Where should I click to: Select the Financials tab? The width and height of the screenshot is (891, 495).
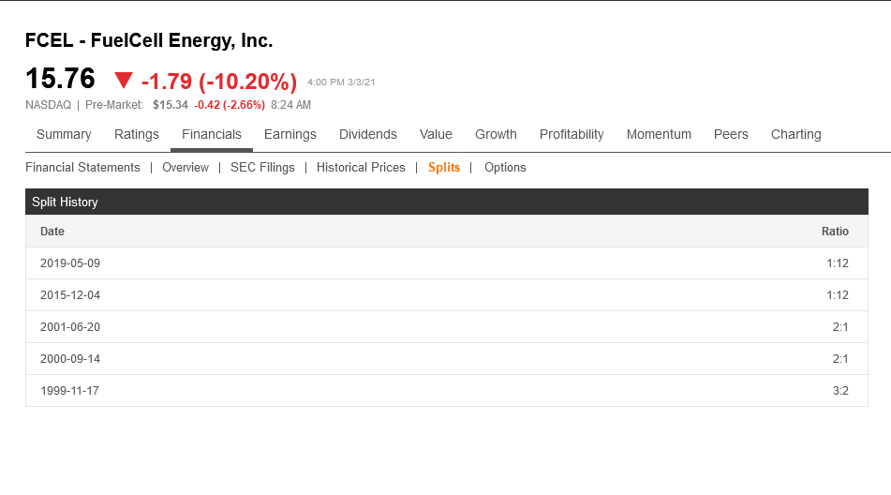(x=212, y=134)
